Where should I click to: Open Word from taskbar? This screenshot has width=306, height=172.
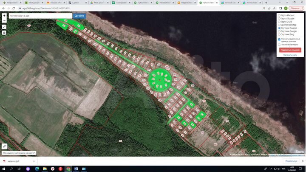tap(76, 169)
